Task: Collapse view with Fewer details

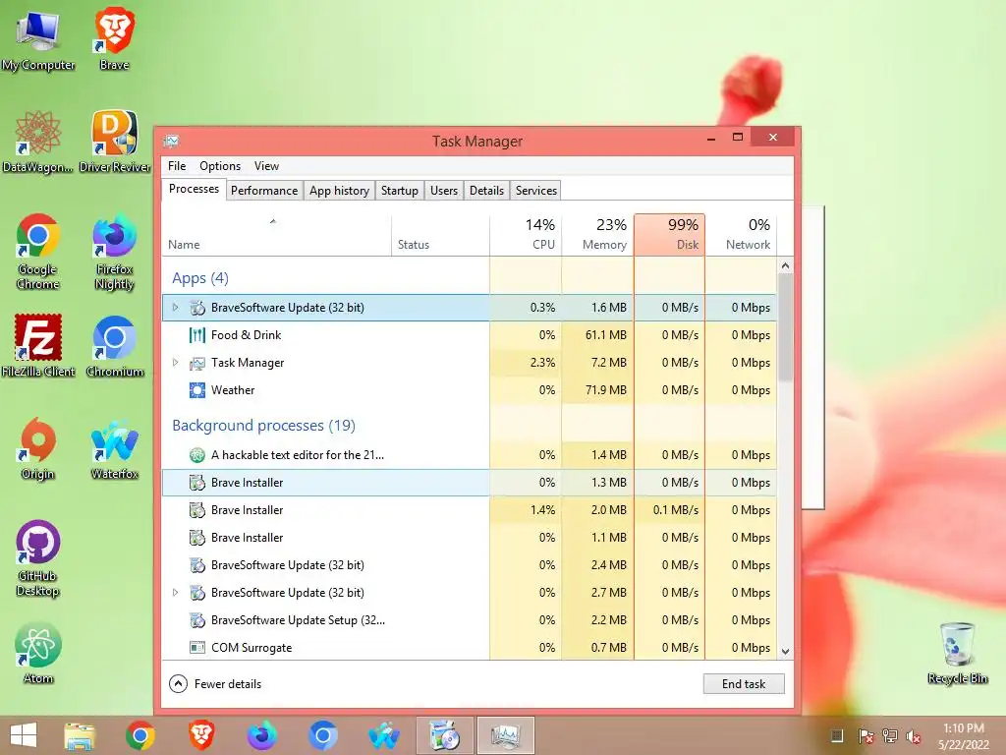Action: coord(215,684)
